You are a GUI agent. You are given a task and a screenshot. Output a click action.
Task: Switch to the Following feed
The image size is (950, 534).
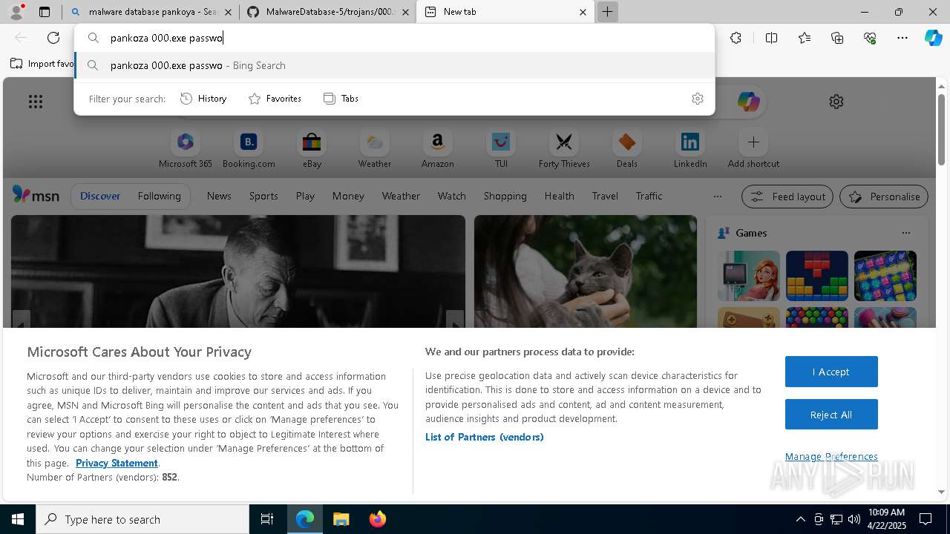click(x=159, y=196)
